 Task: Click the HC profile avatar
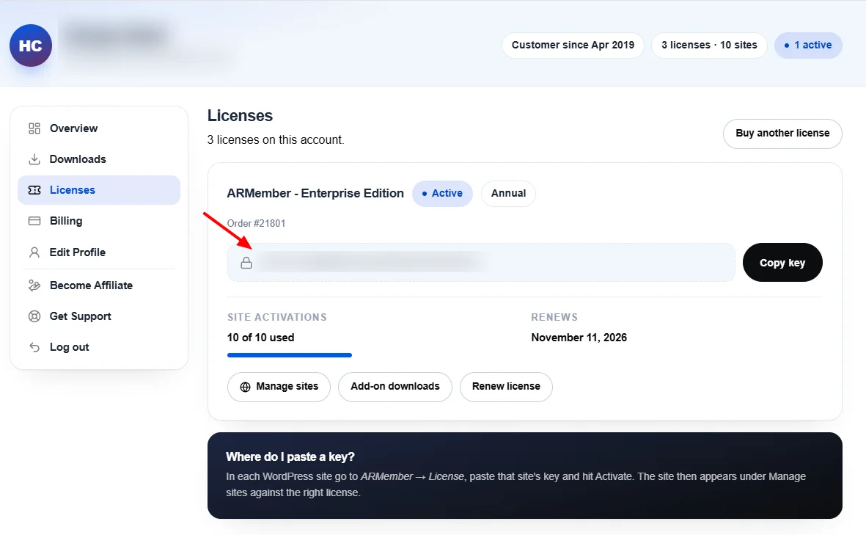(31, 46)
